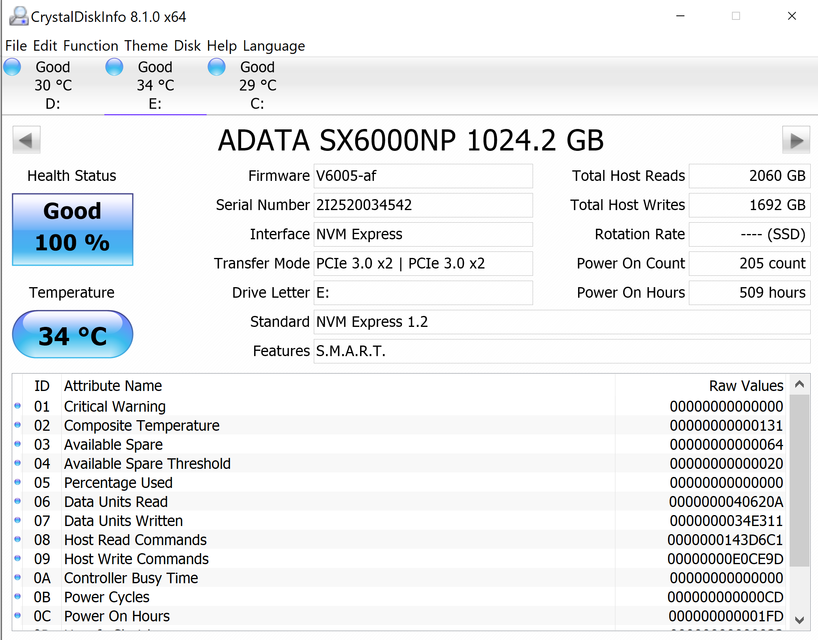Open the Disk menu
The width and height of the screenshot is (818, 640).
click(188, 46)
